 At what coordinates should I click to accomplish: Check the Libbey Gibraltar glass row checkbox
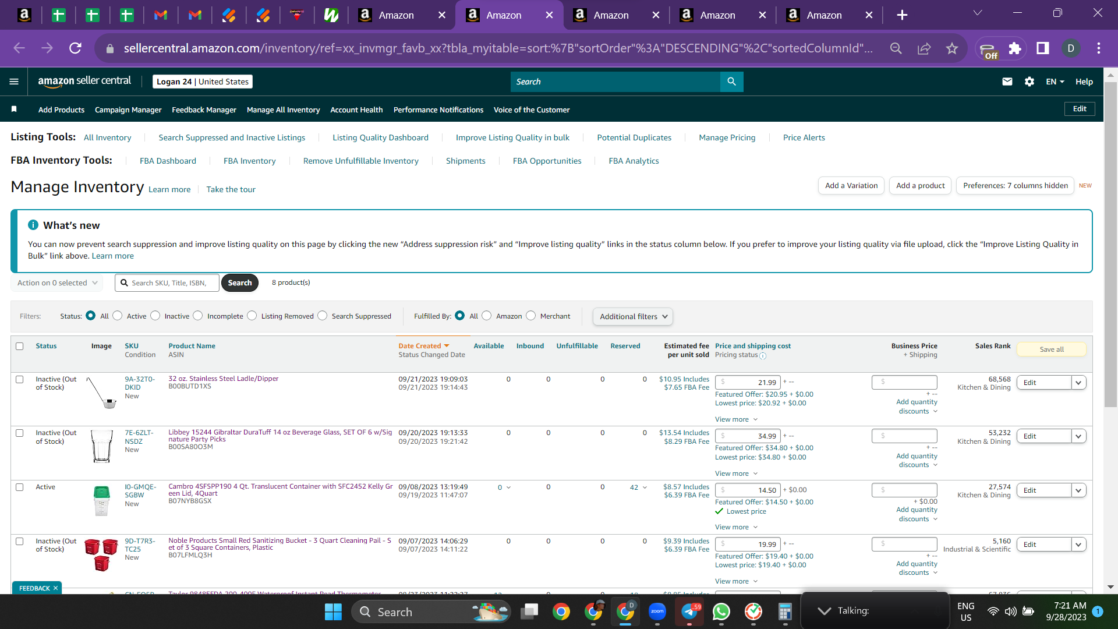[x=20, y=433]
